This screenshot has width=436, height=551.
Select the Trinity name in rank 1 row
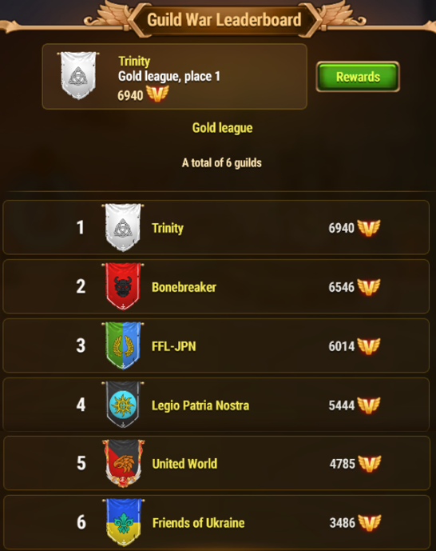168,228
